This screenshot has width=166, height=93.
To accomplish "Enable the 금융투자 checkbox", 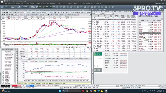I will [46, 59].
